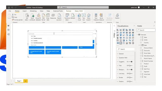Switch to the View ribbon tab
This screenshot has width=162, height=91.
pyautogui.click(x=42, y=11)
